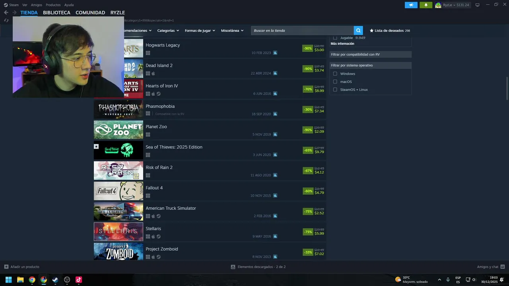Open Windows notification center bell icon

tap(502, 280)
